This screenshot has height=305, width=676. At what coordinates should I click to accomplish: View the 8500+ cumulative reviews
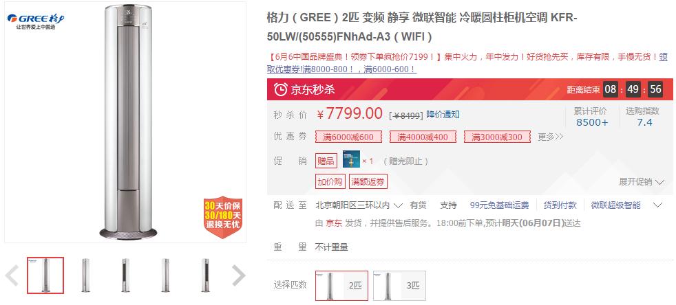coord(592,122)
